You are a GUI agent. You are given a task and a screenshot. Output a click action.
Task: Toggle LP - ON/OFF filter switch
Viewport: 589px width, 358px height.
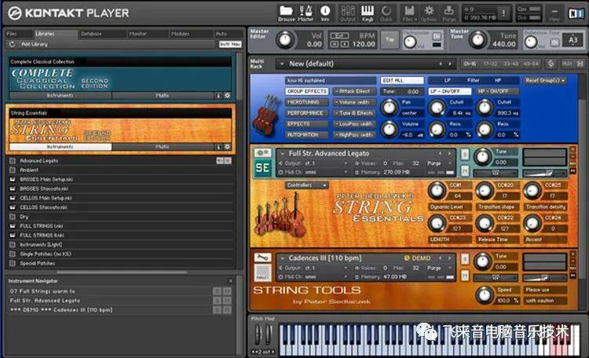450,91
